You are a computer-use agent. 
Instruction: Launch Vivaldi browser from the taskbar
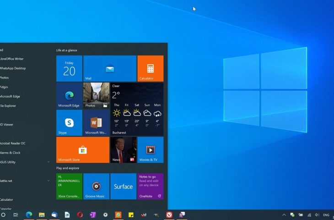pos(169,214)
